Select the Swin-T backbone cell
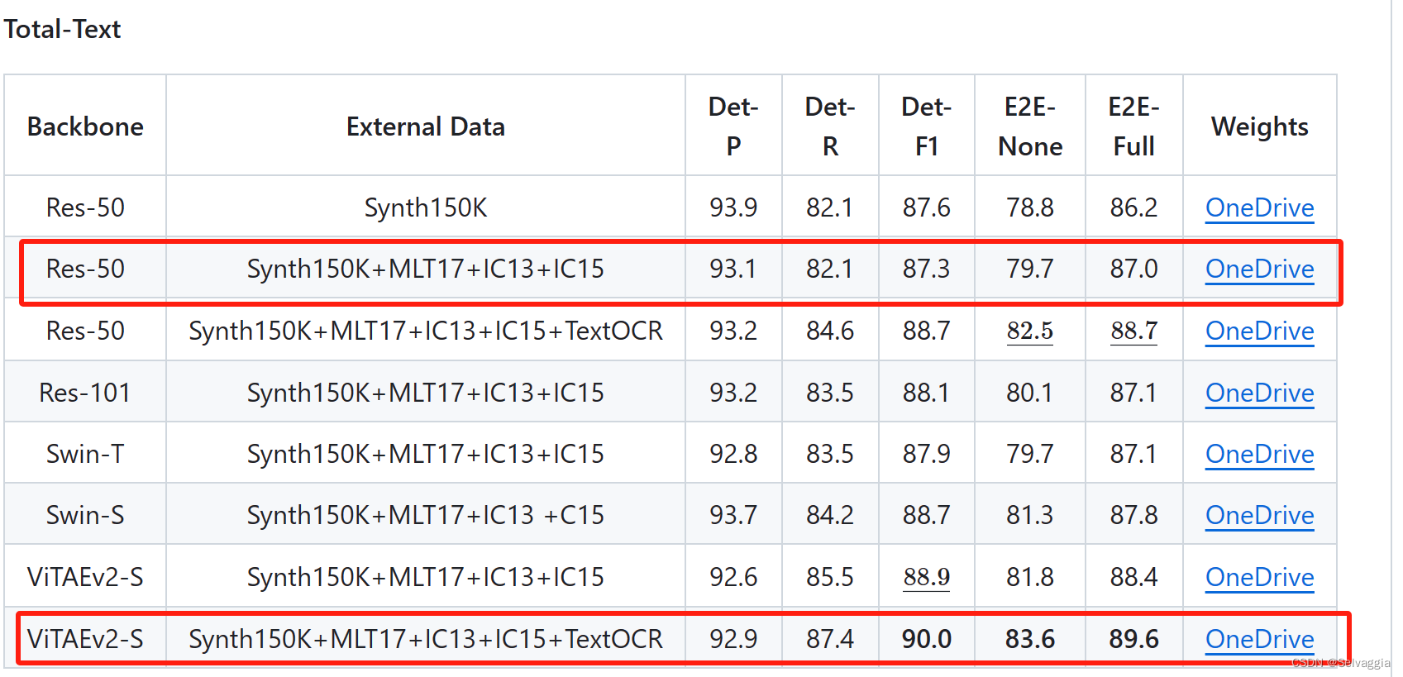1403x677 pixels. pos(85,454)
